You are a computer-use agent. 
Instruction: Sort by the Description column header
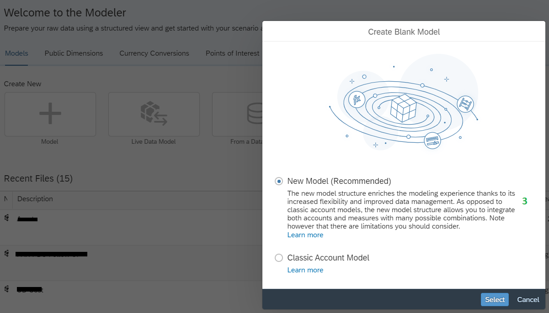point(35,199)
